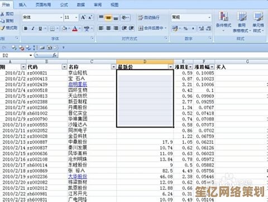Apply comma style
The height and width of the screenshot is (202, 268).
193,29
